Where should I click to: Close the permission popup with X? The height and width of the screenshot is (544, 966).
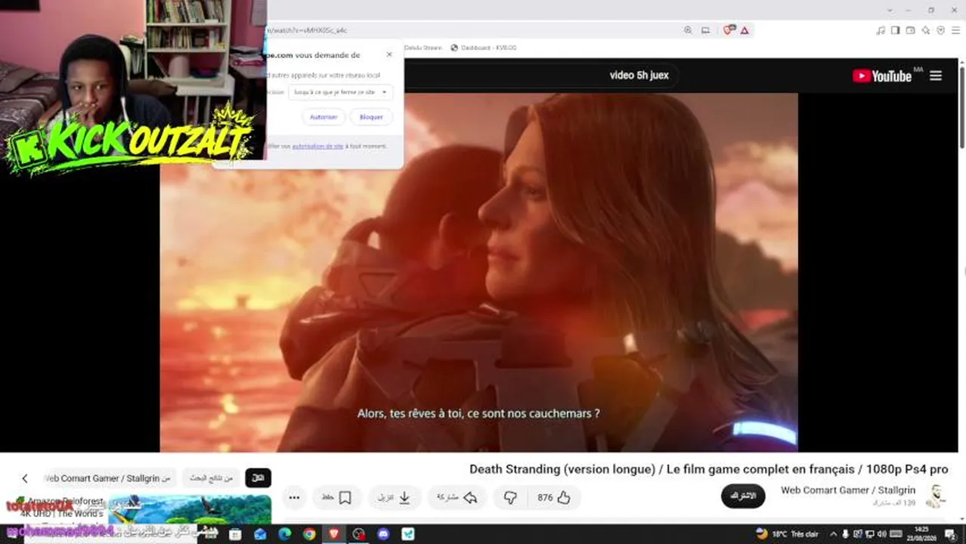coord(389,54)
